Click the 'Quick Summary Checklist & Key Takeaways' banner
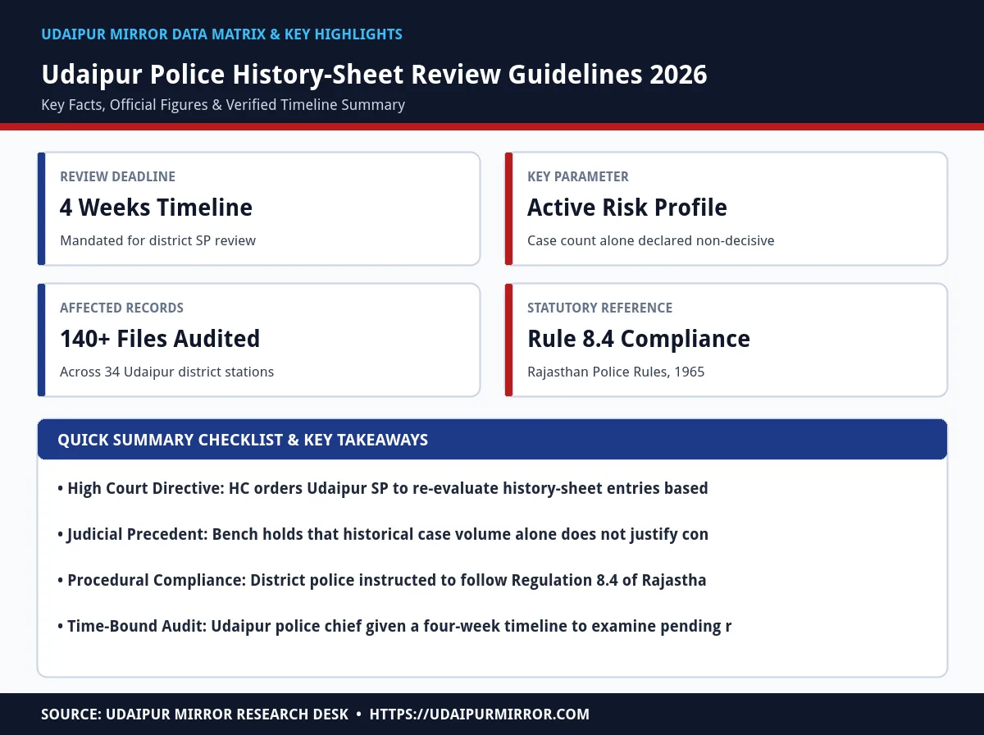This screenshot has width=984, height=735. 492,440
